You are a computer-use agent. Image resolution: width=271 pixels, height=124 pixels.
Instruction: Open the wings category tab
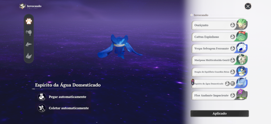click(x=29, y=56)
